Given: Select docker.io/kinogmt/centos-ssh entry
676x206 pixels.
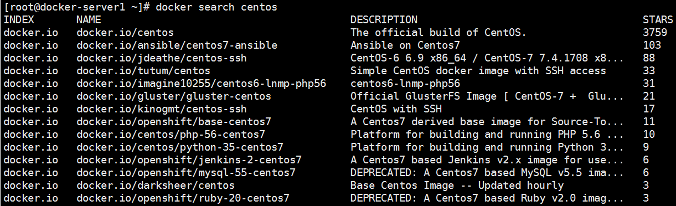Looking at the screenshot, I should 162,109.
